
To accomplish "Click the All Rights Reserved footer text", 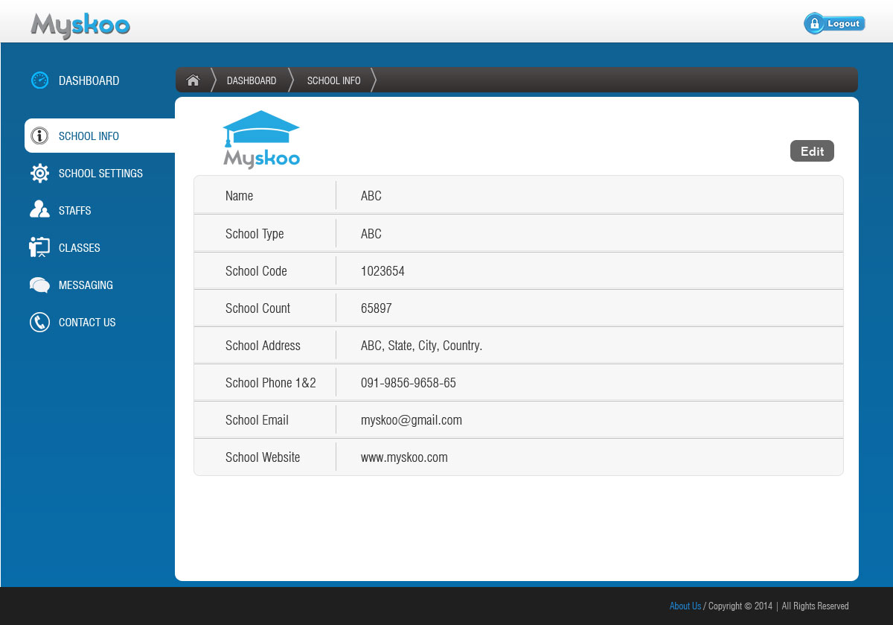I will [x=815, y=606].
